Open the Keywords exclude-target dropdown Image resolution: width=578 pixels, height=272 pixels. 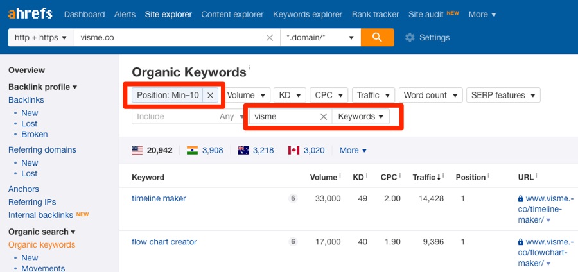[360, 117]
